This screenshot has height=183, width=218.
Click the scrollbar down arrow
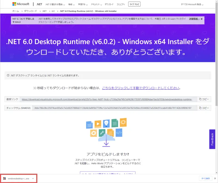(216, 173)
